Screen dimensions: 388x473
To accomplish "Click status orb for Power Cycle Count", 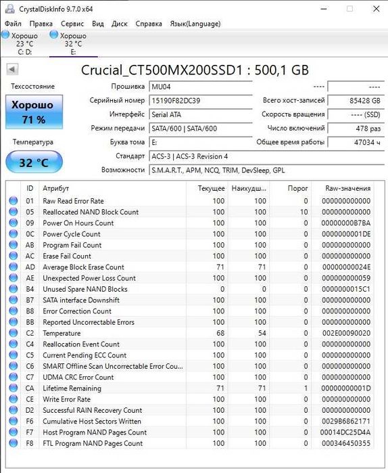I will (14, 233).
